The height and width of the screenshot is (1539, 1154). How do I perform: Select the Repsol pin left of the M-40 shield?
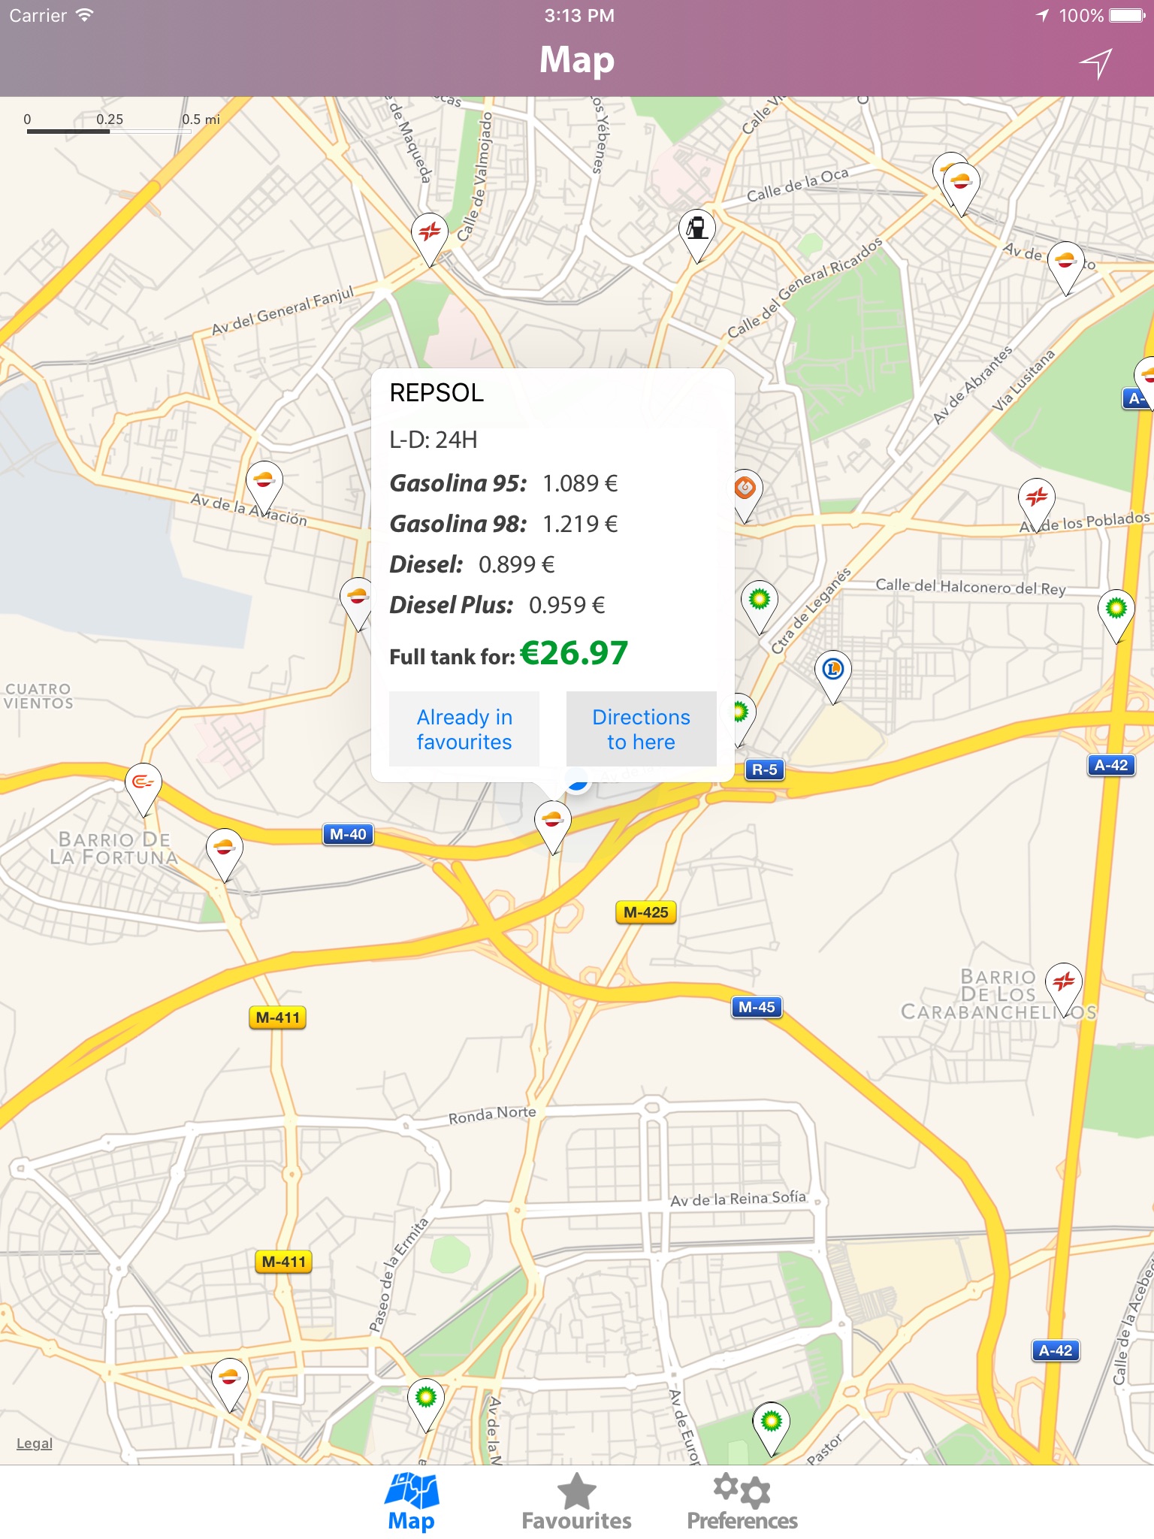click(225, 854)
